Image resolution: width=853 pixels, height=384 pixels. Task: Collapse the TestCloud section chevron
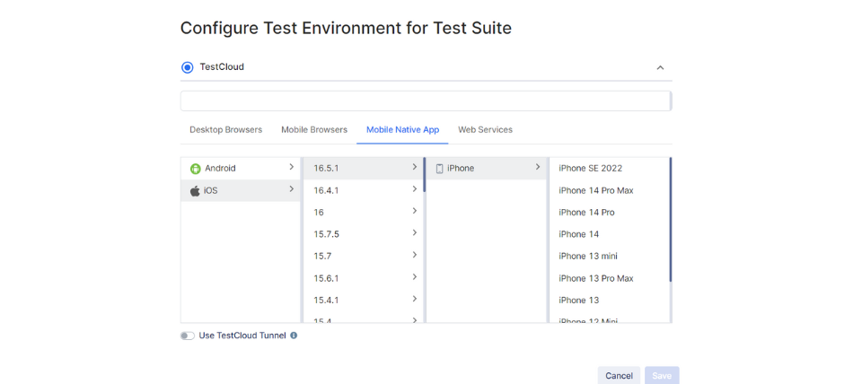point(660,68)
